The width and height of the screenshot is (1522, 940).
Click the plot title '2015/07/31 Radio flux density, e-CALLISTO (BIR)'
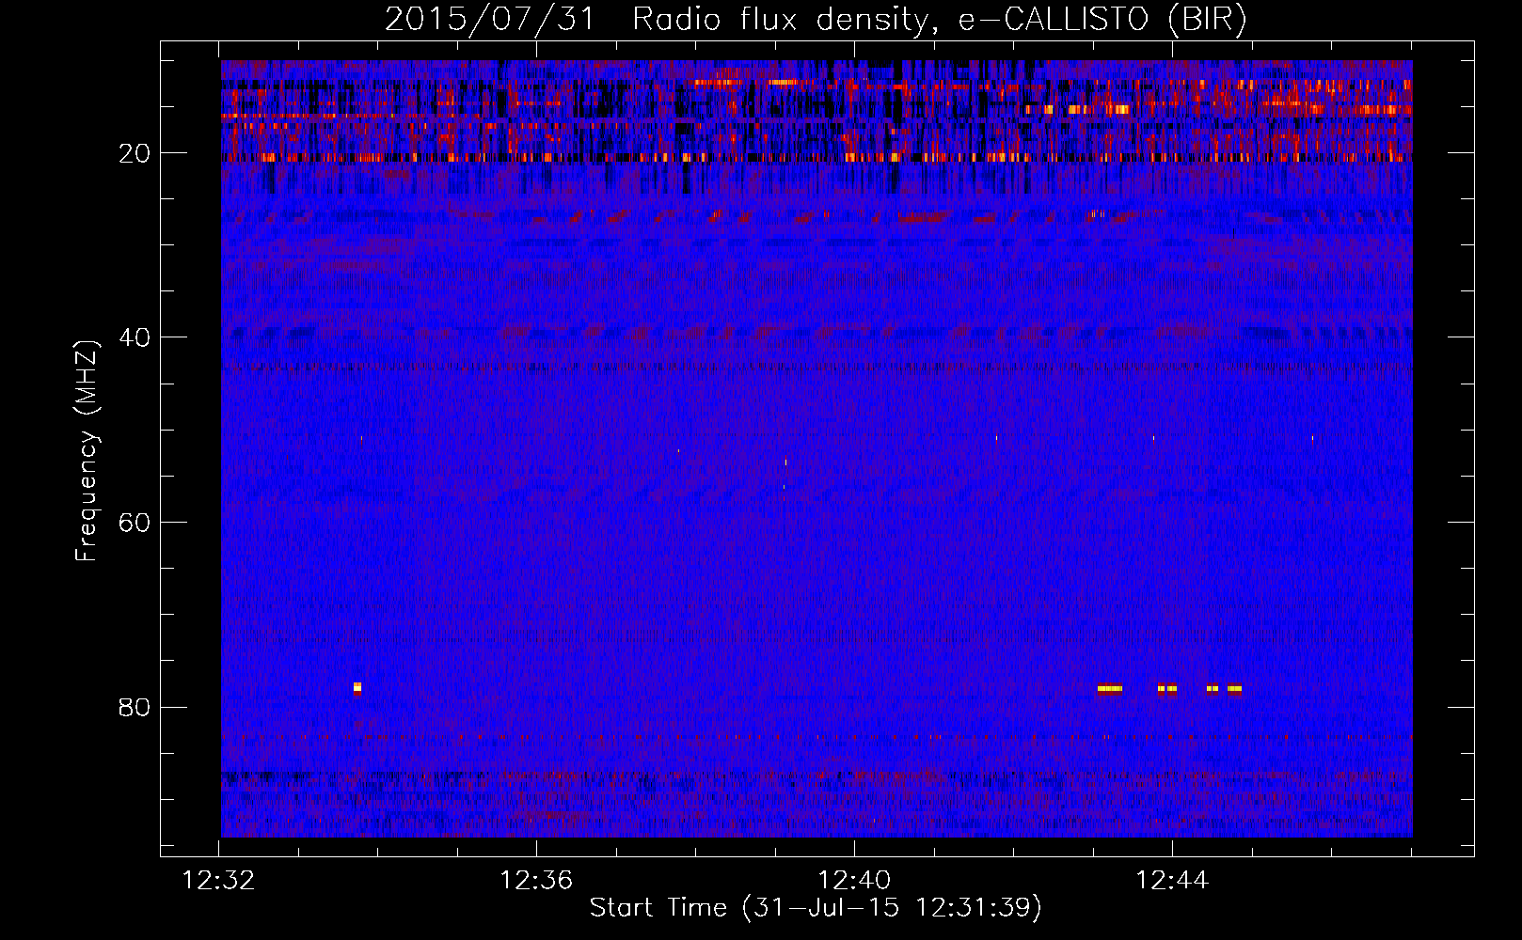click(x=816, y=19)
